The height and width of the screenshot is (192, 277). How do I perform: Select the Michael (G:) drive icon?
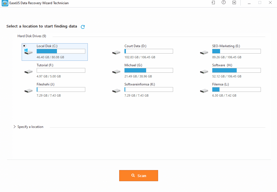coord(116,72)
